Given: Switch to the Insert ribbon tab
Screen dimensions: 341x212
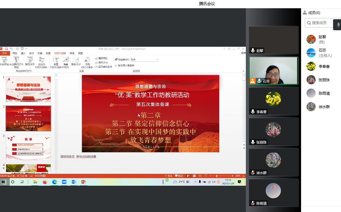Looking at the screenshot, I should 23,53.
